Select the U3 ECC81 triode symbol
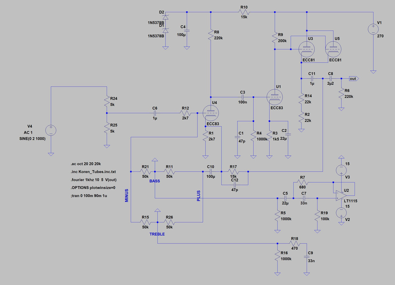This screenshot has height=285, width=395. [x=307, y=49]
